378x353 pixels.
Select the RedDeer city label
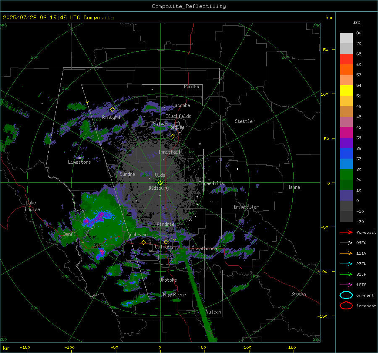click(178, 127)
